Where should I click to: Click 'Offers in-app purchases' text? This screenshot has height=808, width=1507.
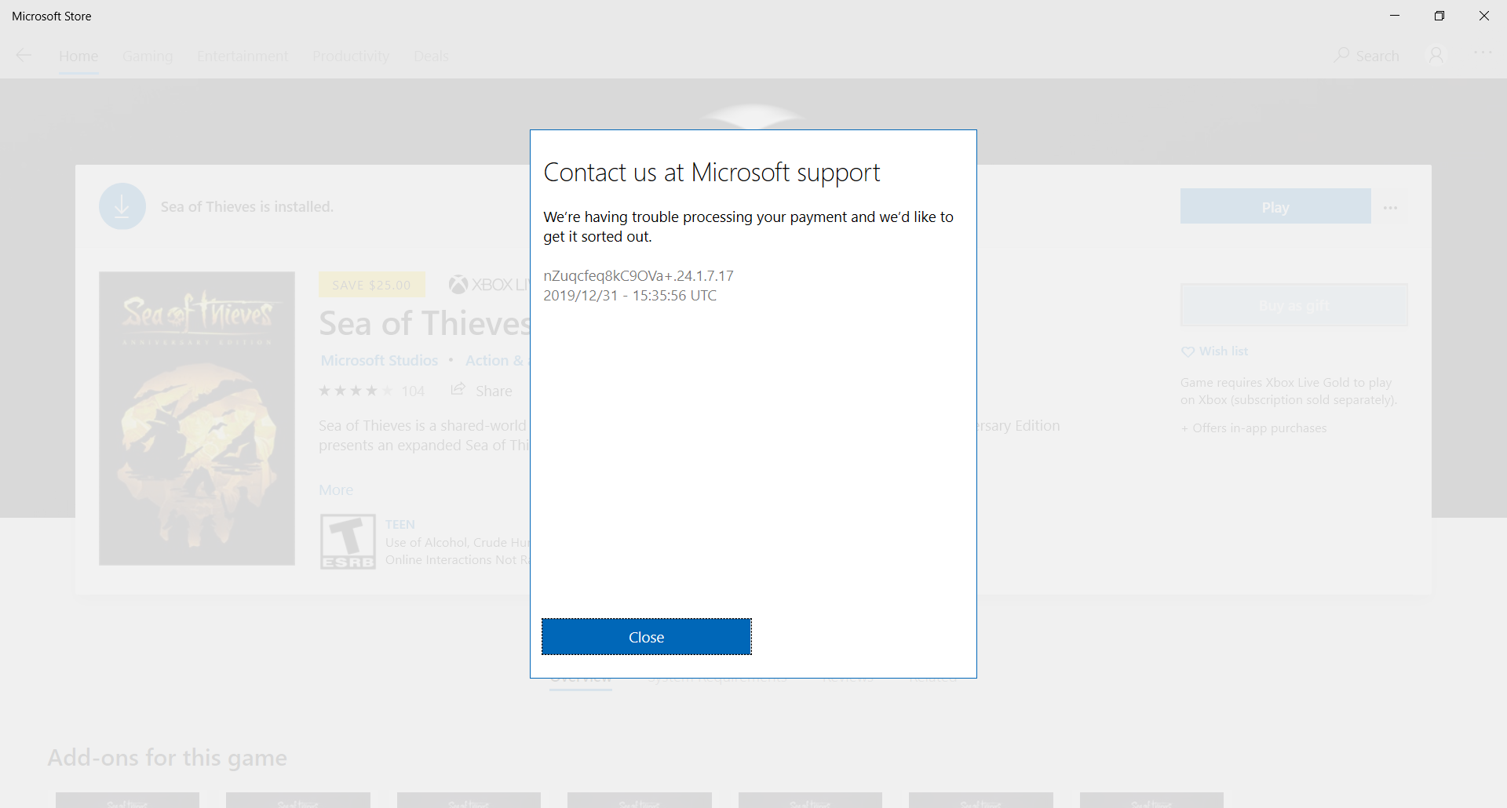pyautogui.click(x=1253, y=428)
